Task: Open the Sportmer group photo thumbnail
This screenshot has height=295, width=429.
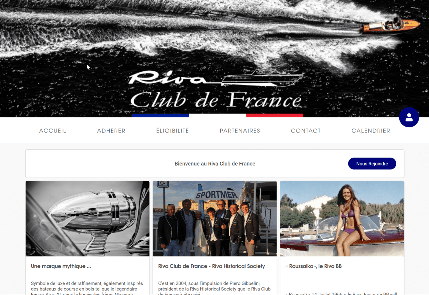Action: [215, 219]
